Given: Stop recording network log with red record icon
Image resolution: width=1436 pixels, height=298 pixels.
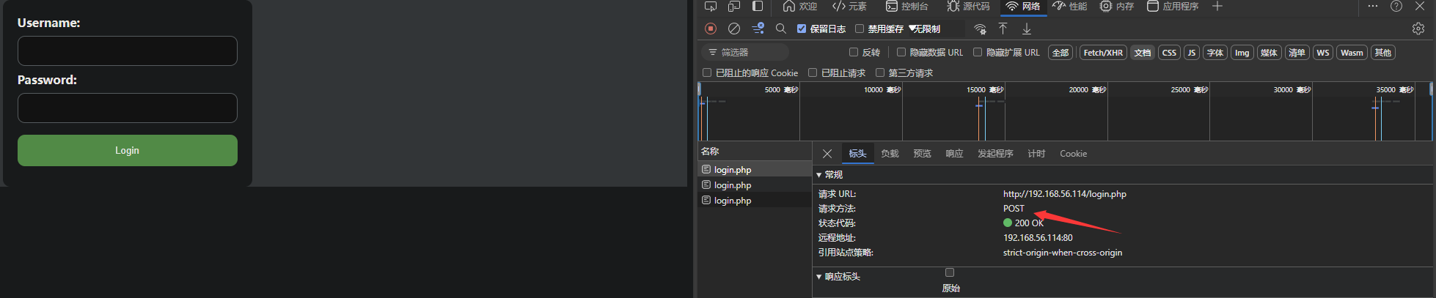Looking at the screenshot, I should 710,29.
